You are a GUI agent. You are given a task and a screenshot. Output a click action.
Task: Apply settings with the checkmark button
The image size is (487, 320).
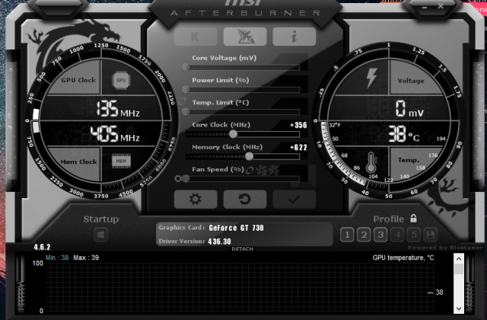click(x=294, y=199)
